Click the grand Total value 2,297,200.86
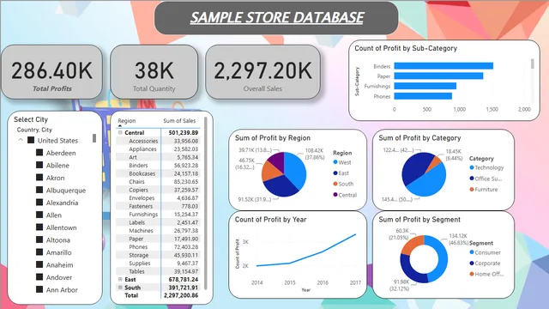 coord(181,295)
